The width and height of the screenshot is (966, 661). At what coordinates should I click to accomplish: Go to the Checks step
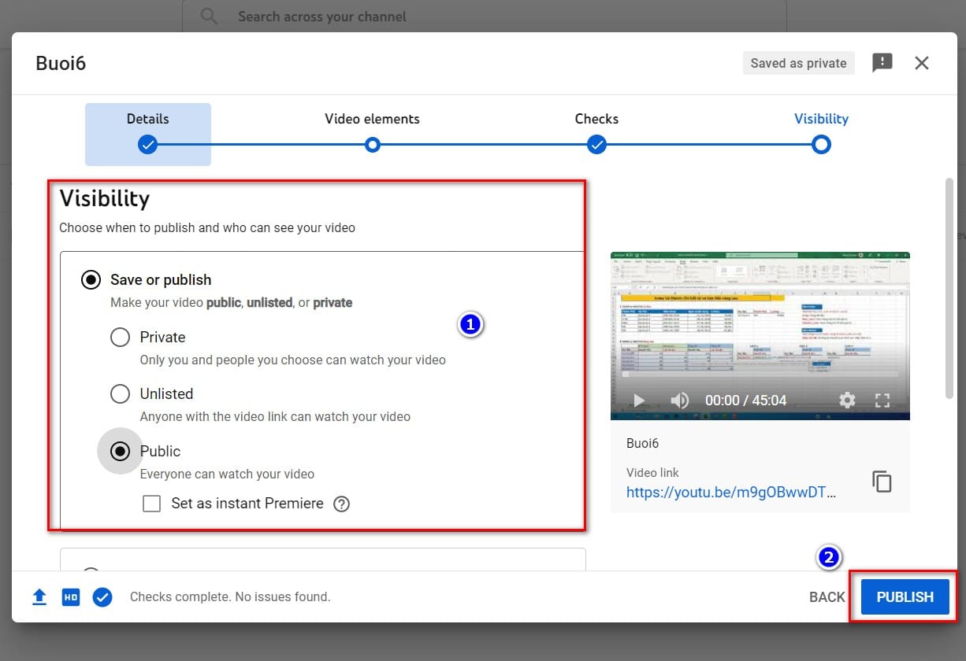596,132
